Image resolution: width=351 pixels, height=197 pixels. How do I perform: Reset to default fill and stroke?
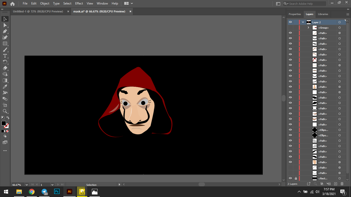2,118
